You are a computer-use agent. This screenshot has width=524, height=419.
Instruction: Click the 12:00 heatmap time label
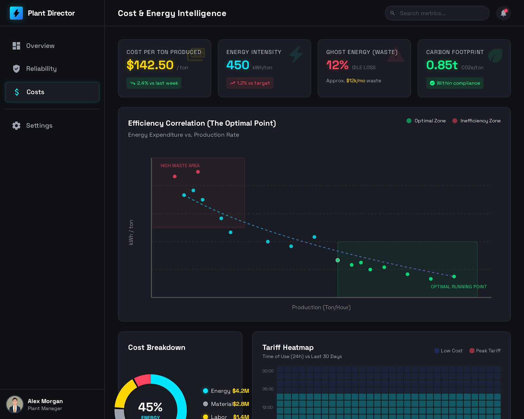coord(268,407)
